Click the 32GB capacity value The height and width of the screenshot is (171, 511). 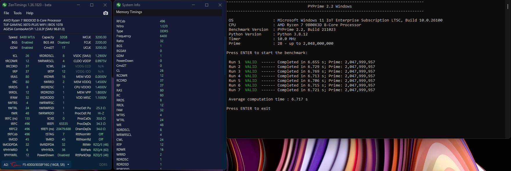click(x=64, y=37)
